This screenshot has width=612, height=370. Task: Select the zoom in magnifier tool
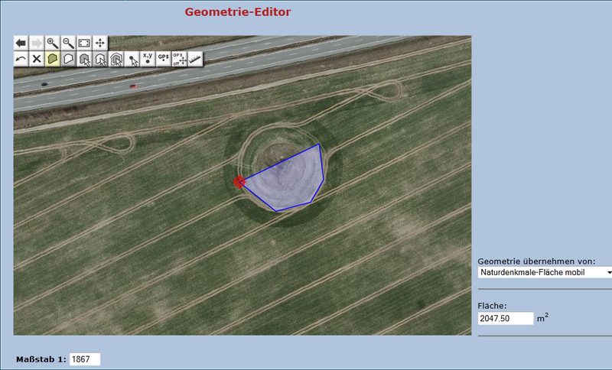click(x=53, y=43)
